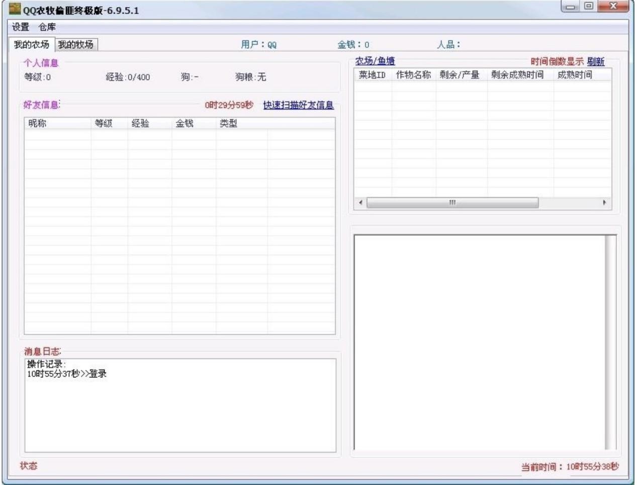The width and height of the screenshot is (637, 485).
Task: Click the farm table horizontal scrollbar thumb
Action: [x=452, y=203]
